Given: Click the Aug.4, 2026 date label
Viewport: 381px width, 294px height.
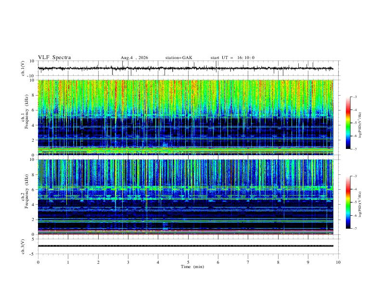Looking at the screenshot, I should click(134, 58).
